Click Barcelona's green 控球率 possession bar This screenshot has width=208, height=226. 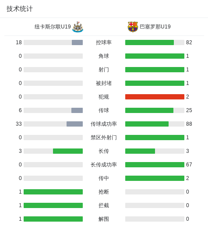click(149, 42)
